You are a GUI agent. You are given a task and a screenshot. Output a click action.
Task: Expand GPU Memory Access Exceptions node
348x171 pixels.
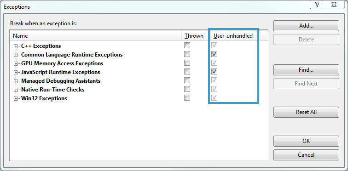pos(16,64)
